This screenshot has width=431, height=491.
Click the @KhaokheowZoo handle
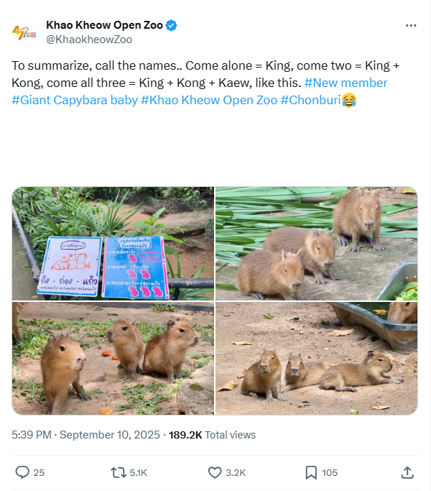point(89,40)
